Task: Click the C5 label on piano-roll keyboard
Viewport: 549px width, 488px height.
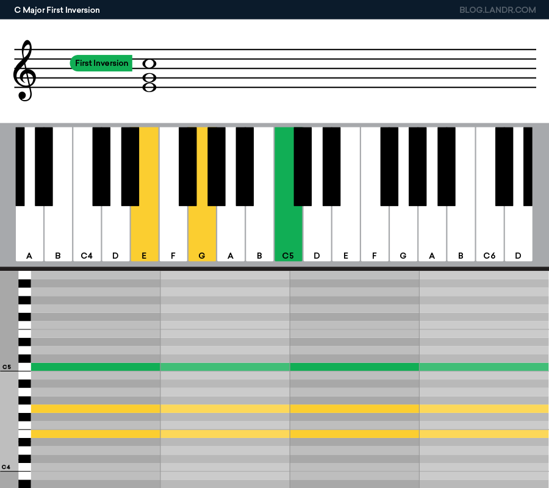Action: coord(7,367)
